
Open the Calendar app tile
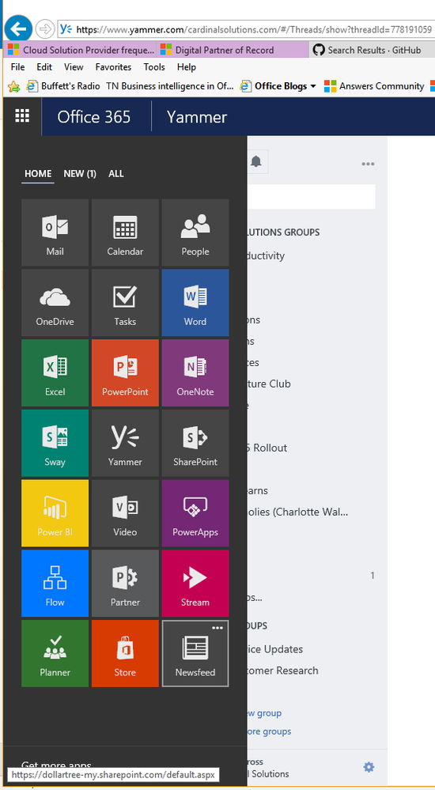(125, 232)
